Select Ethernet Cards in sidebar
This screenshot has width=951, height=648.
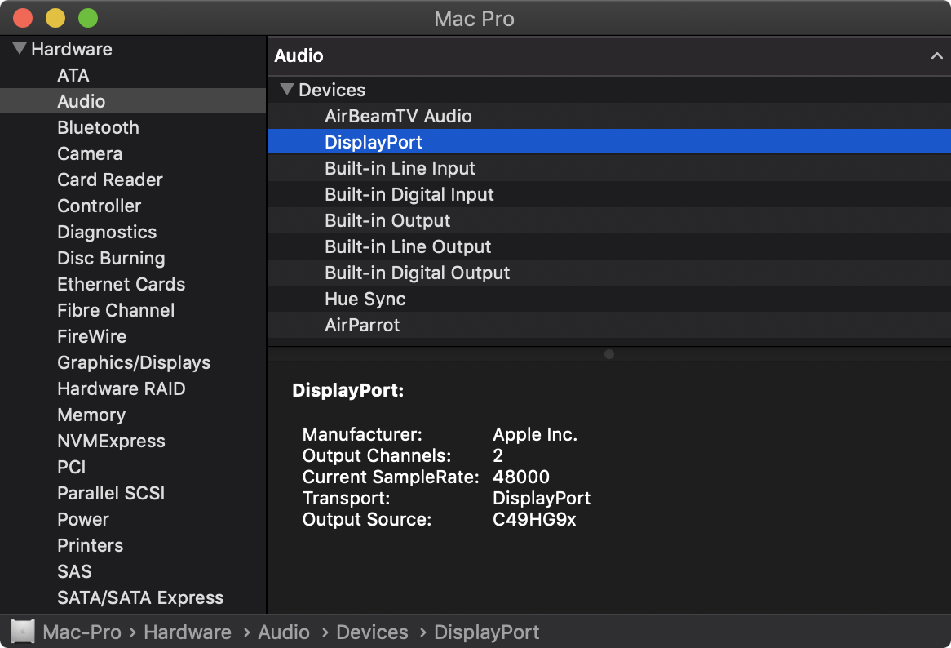coord(121,284)
